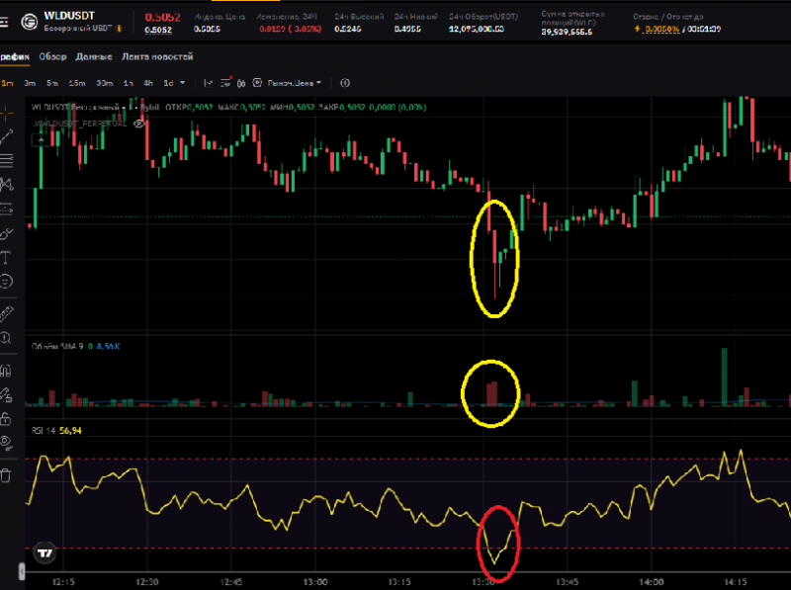Image resolution: width=791 pixels, height=590 pixels.
Task: Open the market price type dropdown
Action: 294,83
